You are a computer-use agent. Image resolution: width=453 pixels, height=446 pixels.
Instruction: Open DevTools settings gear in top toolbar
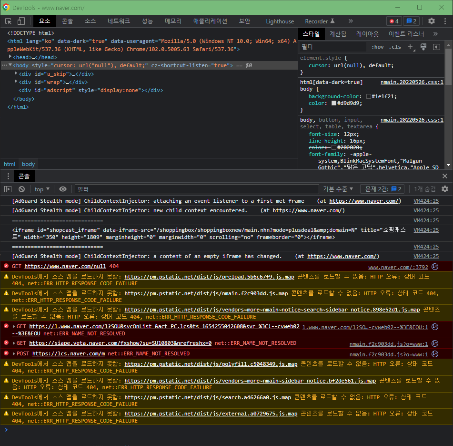pyautogui.click(x=432, y=21)
